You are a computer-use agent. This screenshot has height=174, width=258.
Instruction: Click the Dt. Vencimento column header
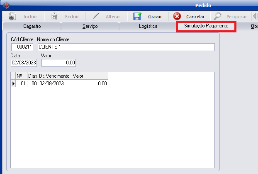click(55, 76)
